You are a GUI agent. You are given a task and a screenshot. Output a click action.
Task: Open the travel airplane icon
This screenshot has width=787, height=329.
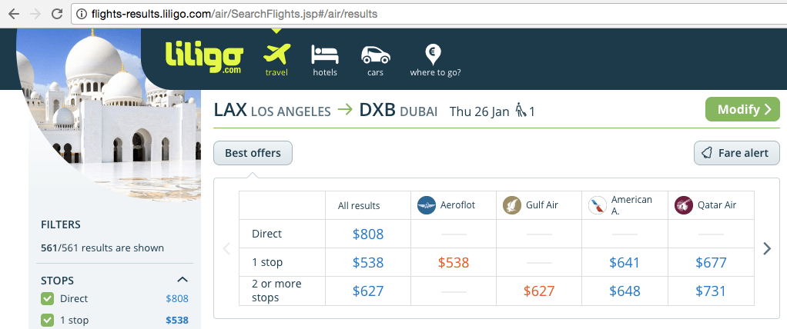276,55
